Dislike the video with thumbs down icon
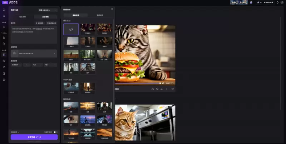This screenshot has width=286, height=144. point(157,89)
